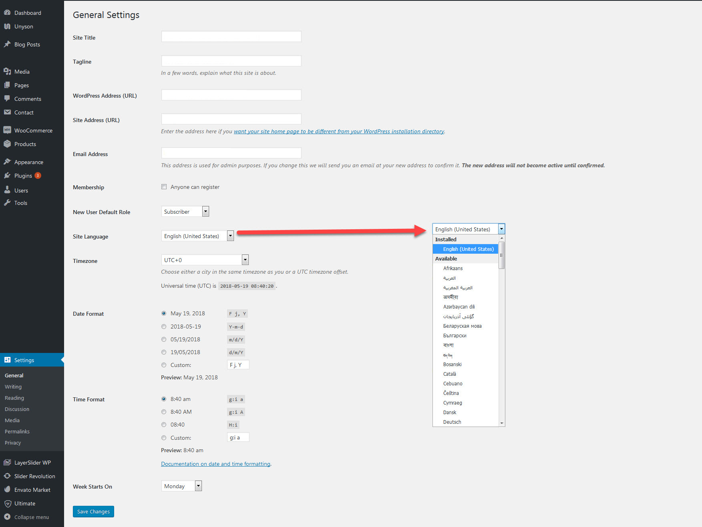This screenshot has width=702, height=527.
Task: Click the Ultimate shield icon
Action: pyautogui.click(x=7, y=503)
